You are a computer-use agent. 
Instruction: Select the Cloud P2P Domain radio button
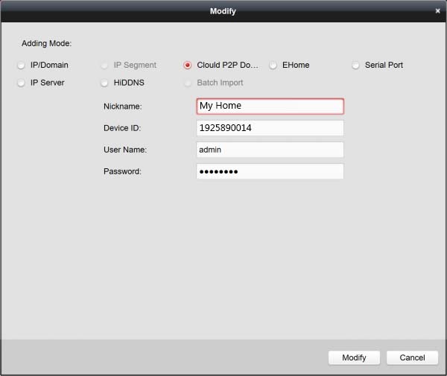pyautogui.click(x=188, y=66)
